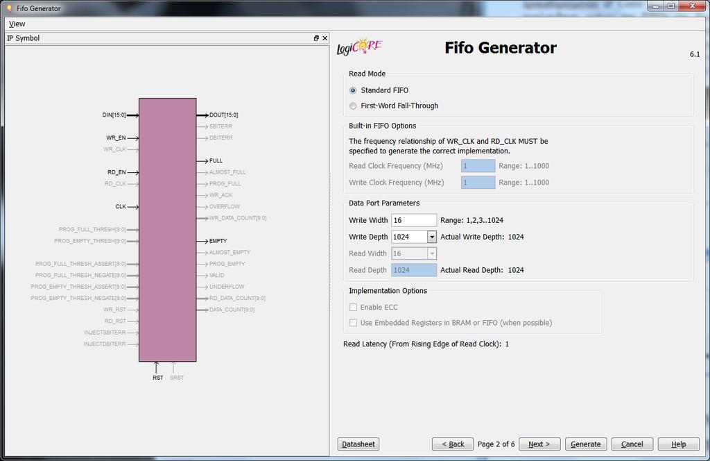Click the Read Depth field
710x461 pixels.
pos(414,270)
